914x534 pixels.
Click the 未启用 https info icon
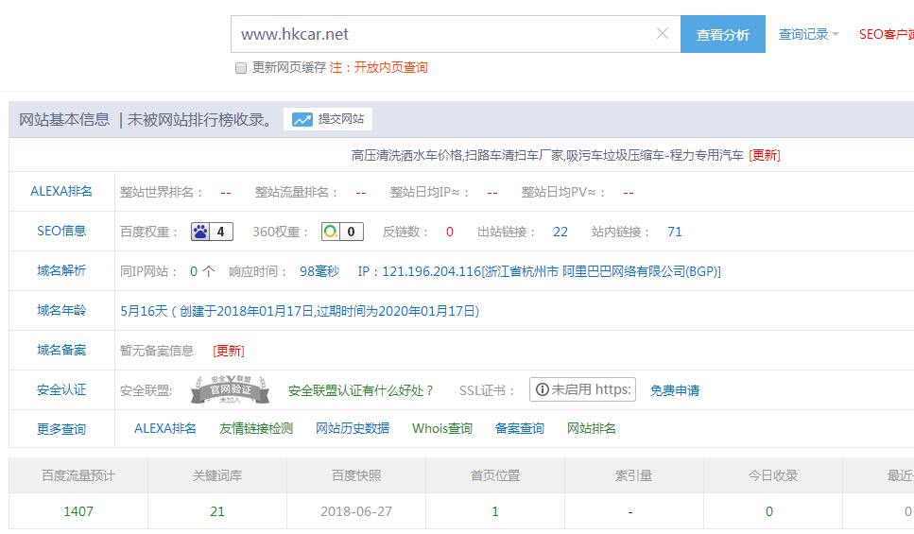[x=541, y=389]
